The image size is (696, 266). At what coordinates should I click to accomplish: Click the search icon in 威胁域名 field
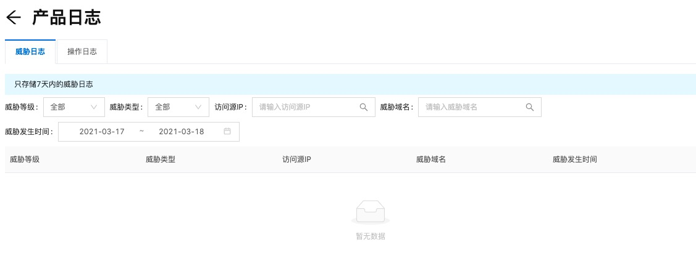pyautogui.click(x=529, y=107)
